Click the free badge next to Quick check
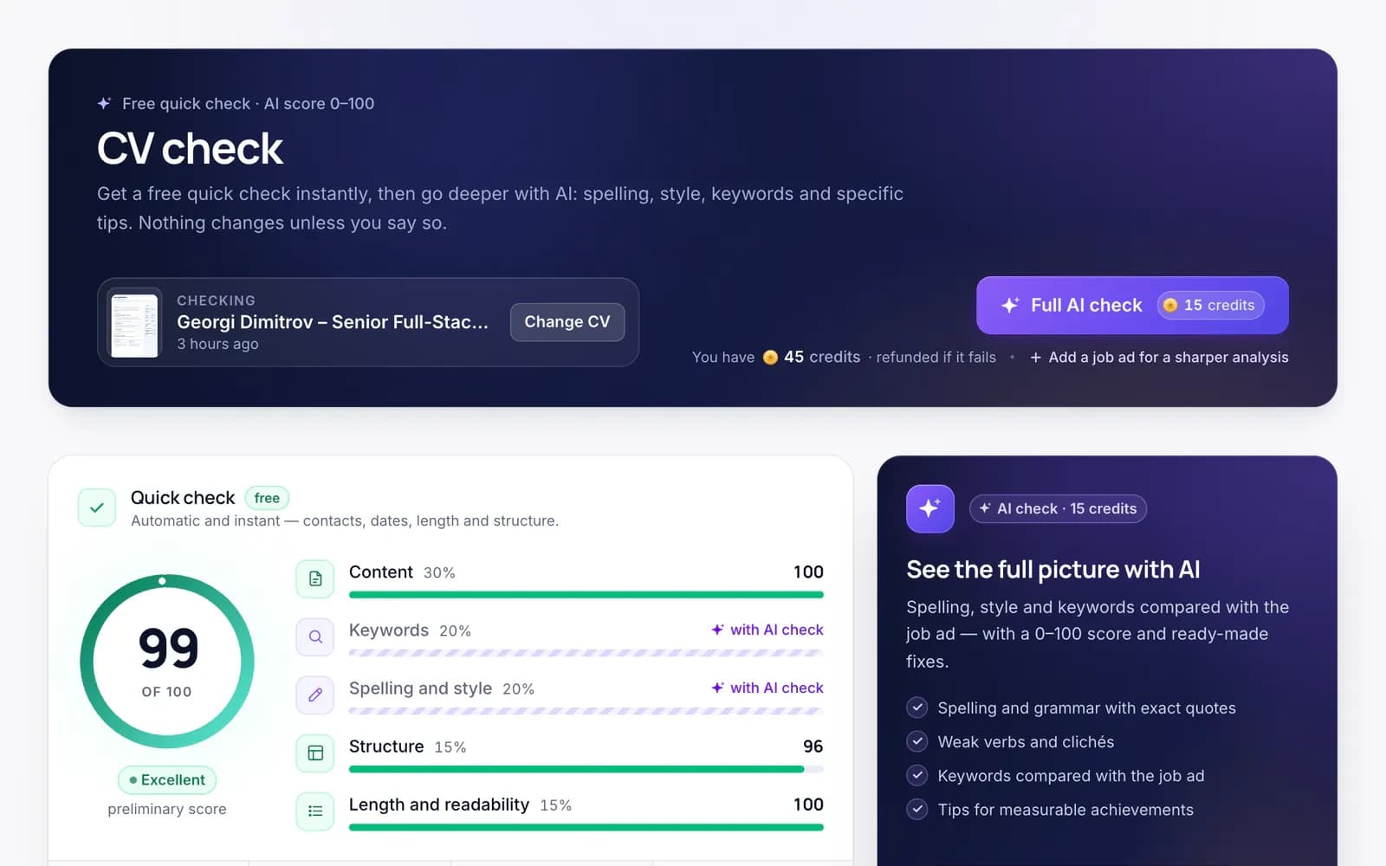Screen dimensions: 1386x866 (x=267, y=498)
